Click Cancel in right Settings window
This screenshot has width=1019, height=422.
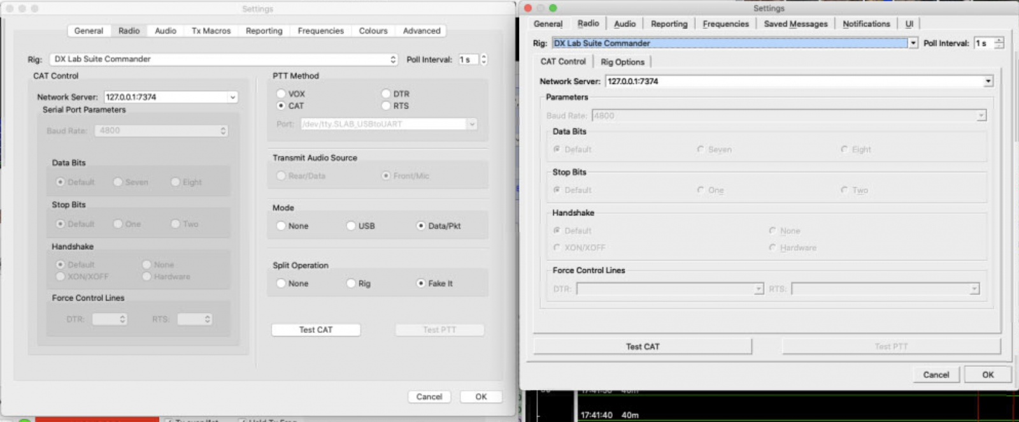[x=936, y=375]
